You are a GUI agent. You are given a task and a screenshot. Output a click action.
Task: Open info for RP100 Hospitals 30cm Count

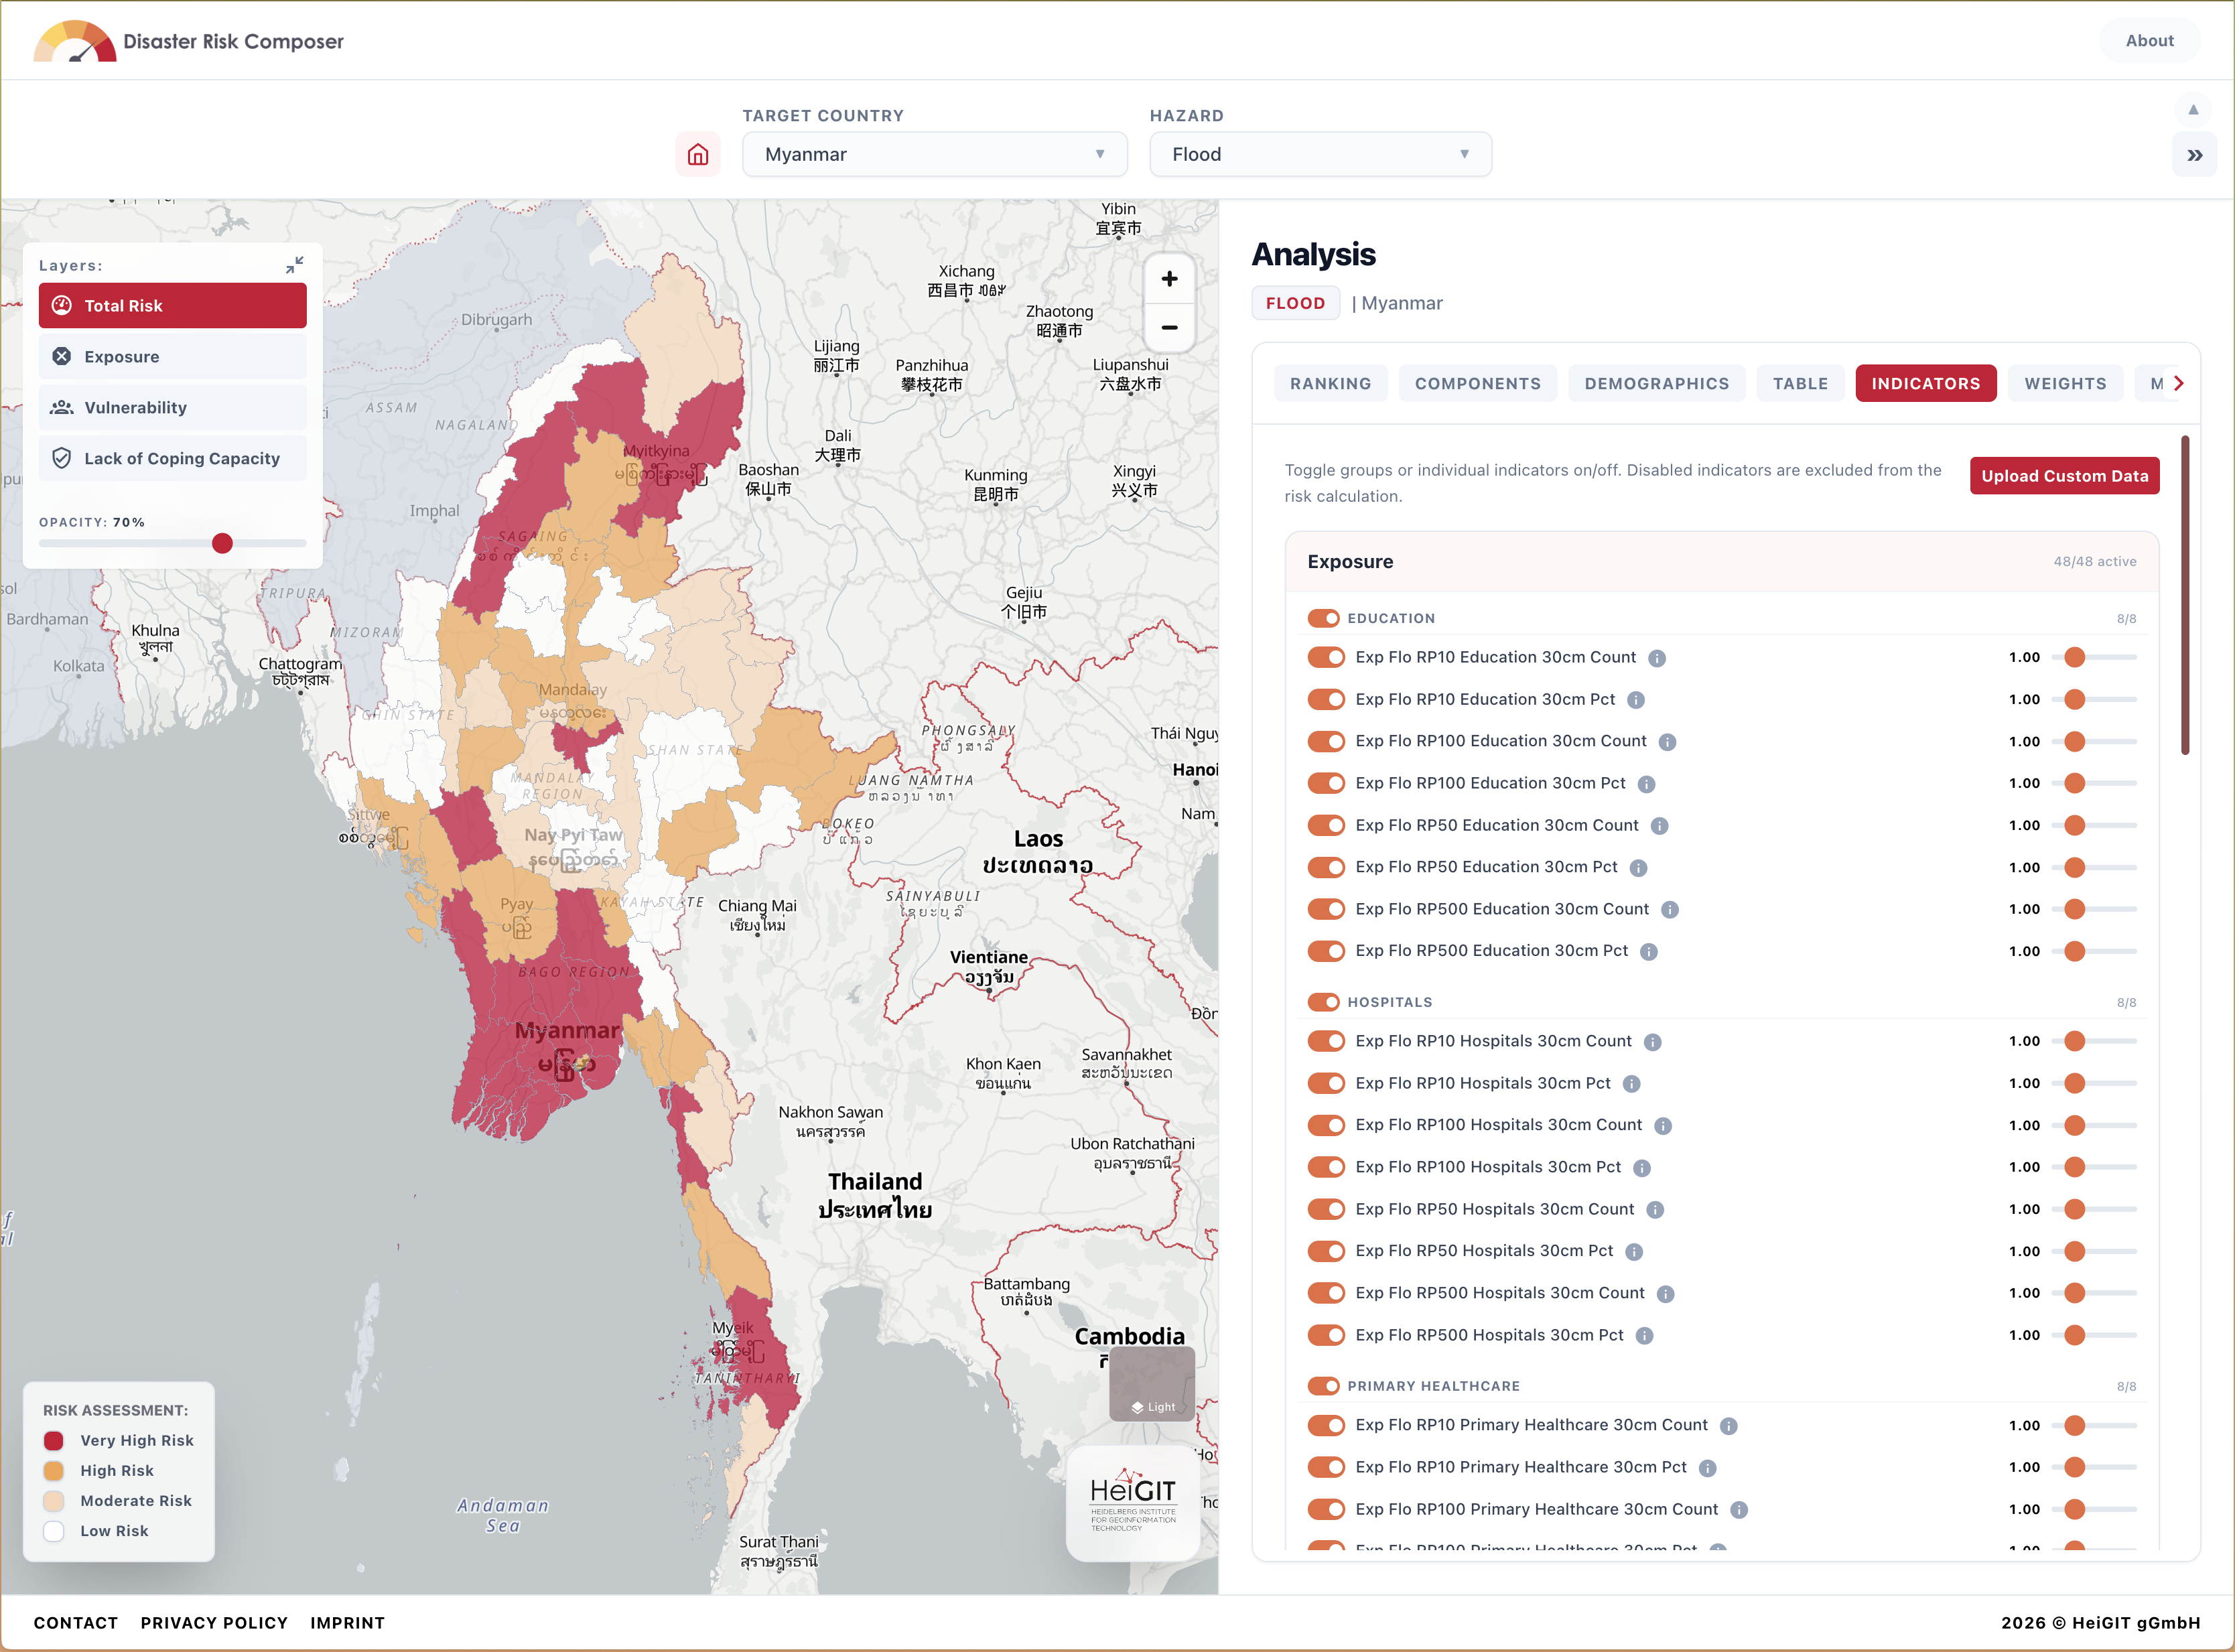point(1663,1126)
